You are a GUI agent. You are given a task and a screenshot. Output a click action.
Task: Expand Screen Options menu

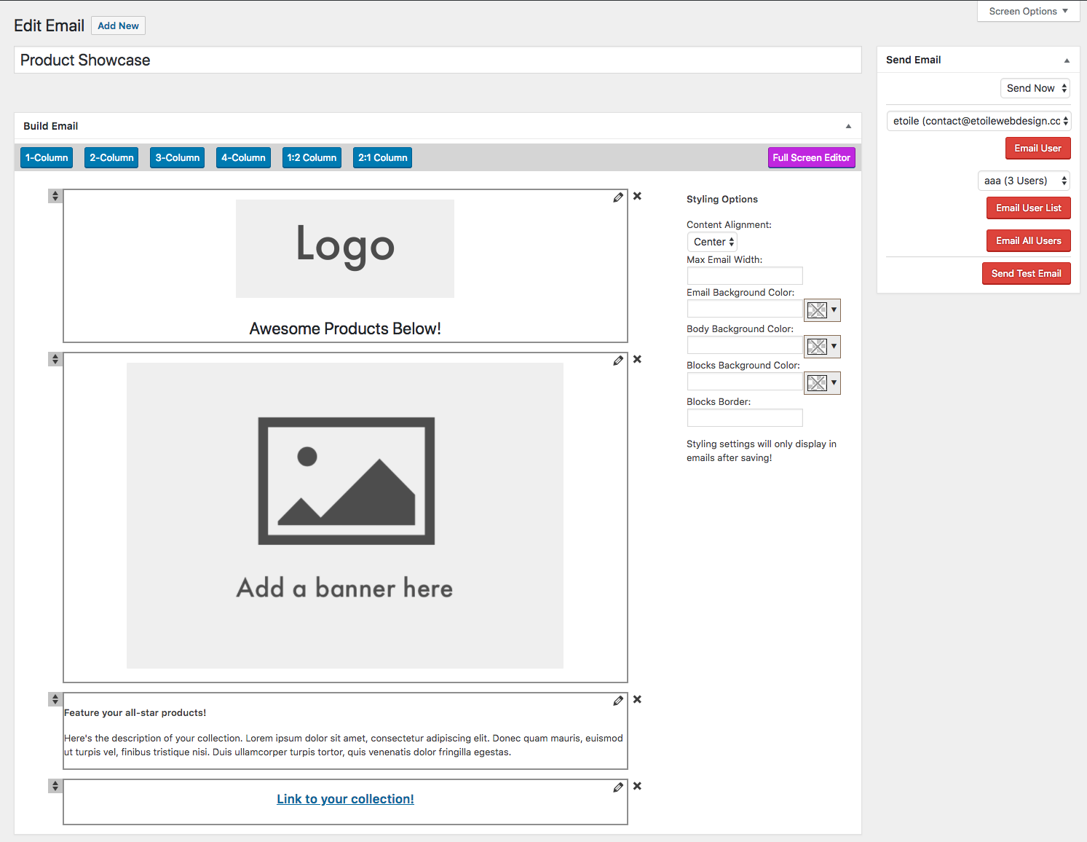point(1028,11)
